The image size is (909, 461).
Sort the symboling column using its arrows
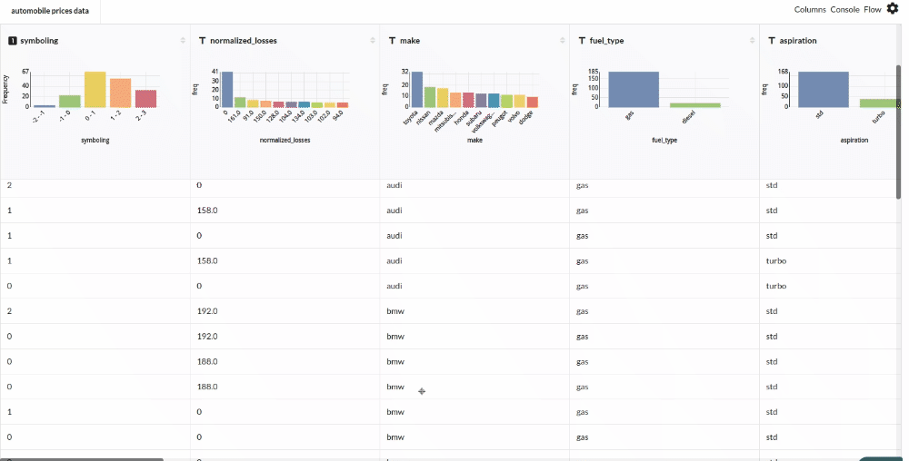(x=183, y=41)
